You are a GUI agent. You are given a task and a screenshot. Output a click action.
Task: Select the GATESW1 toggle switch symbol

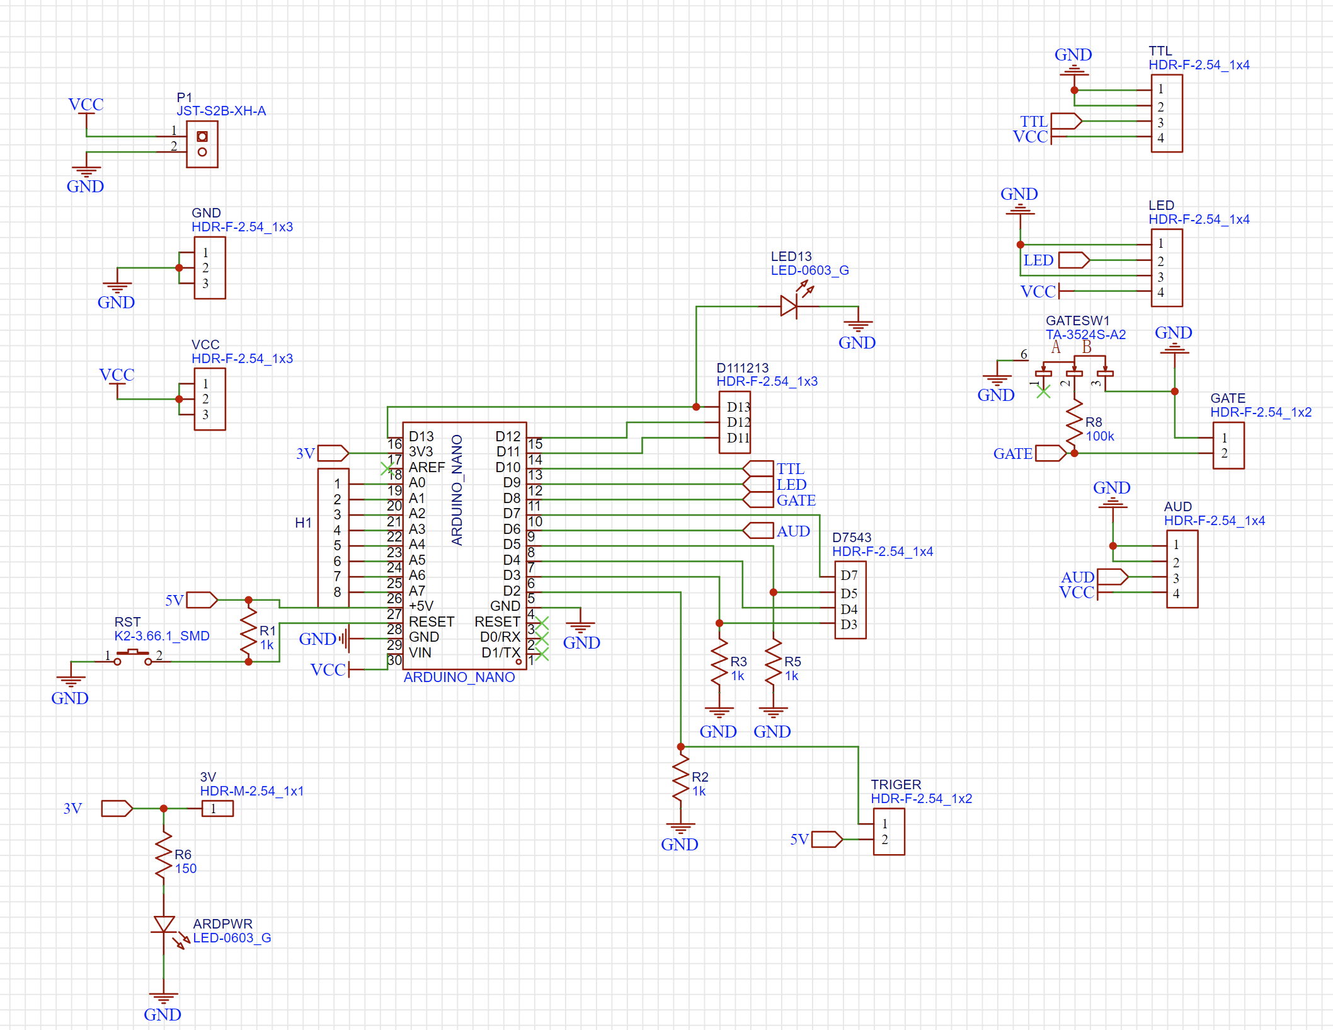1075,373
